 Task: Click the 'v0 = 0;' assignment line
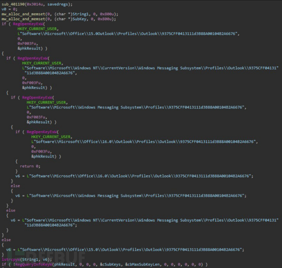[9, 9]
